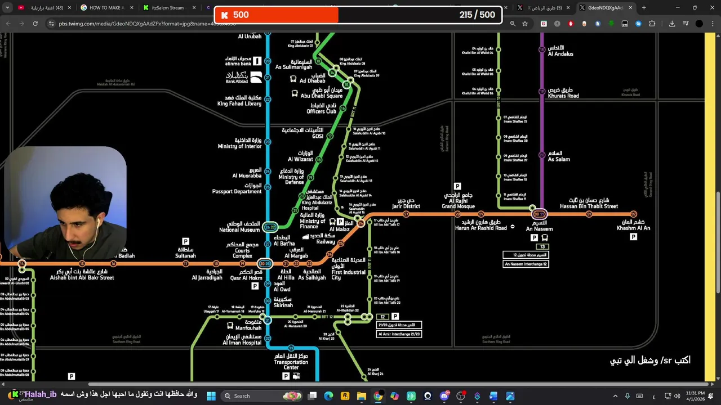The image size is (721, 405).
Task: Click the 'Al Rajhi Grand Mosque' label
Action: pyautogui.click(x=458, y=201)
